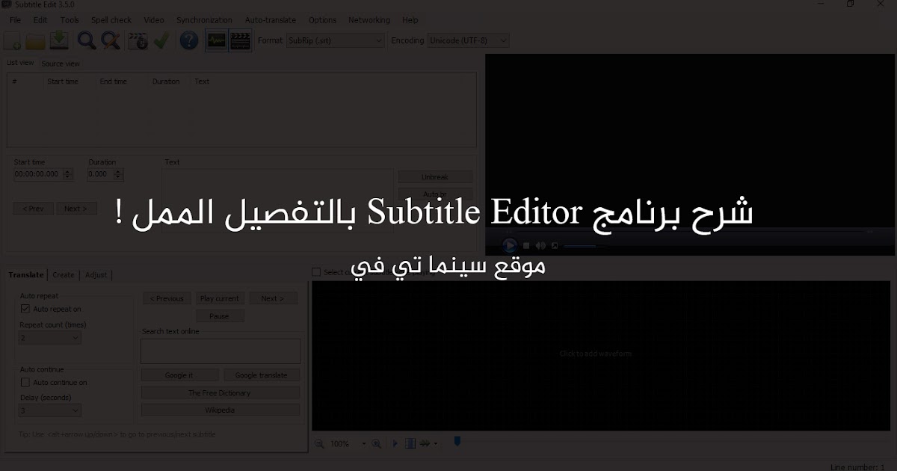Screen dimensions: 897x471
Task: Toggle the video player display toolbar icon
Action: 240,41
